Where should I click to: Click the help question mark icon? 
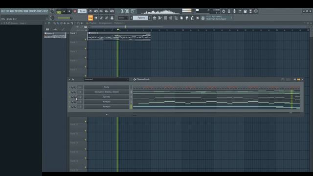240,11
